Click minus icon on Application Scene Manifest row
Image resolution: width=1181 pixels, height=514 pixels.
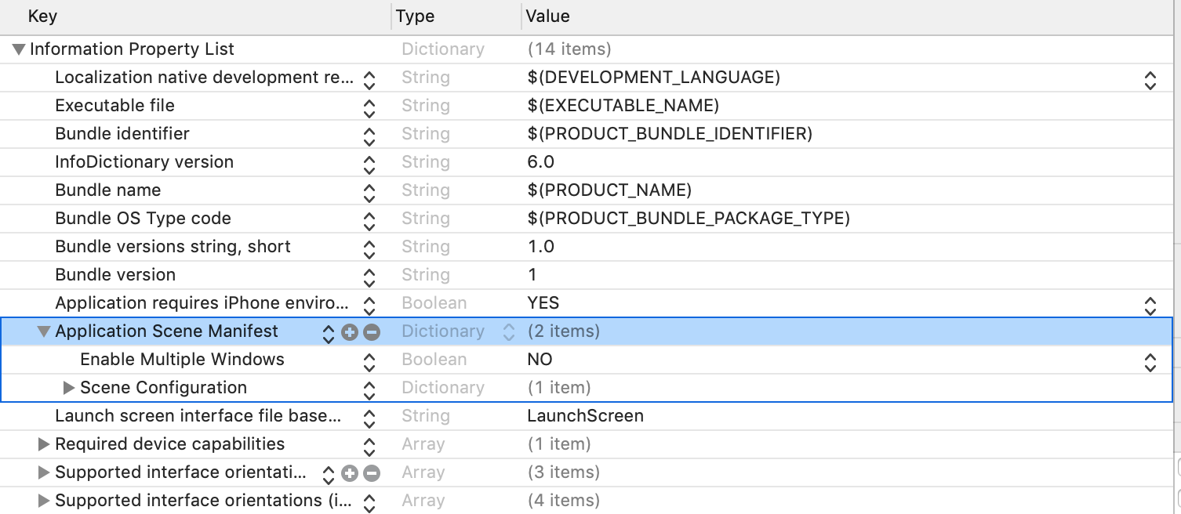coord(372,332)
